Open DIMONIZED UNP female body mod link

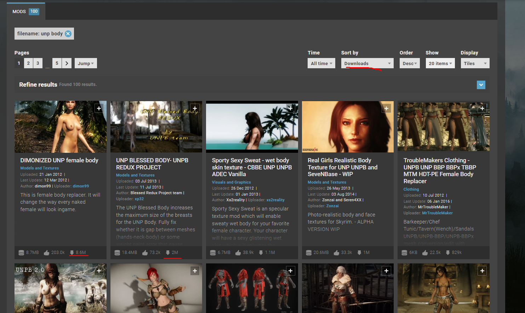tap(59, 160)
